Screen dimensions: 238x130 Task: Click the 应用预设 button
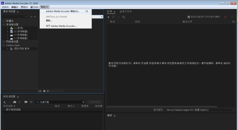(95, 102)
